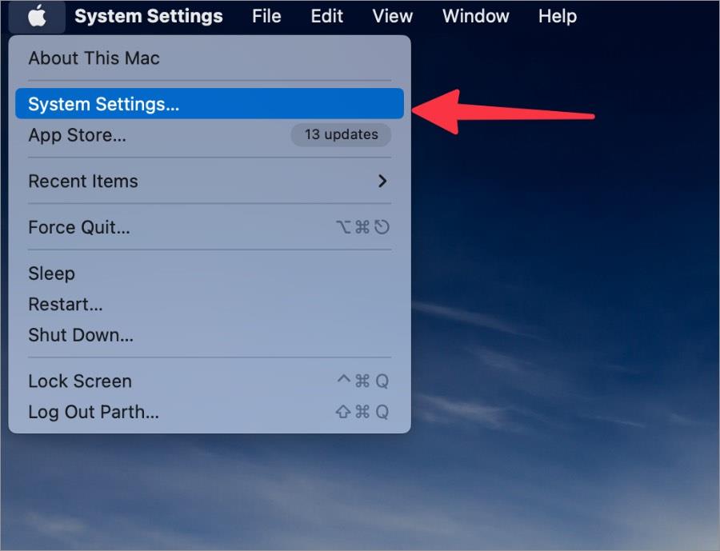Choose Shut Down…
This screenshot has width=720, height=551.
coord(210,335)
